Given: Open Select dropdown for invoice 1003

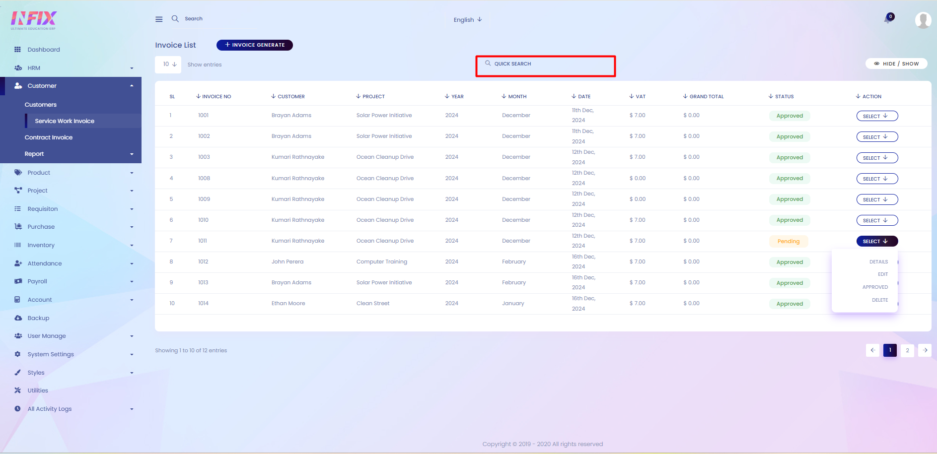Looking at the screenshot, I should tap(877, 158).
